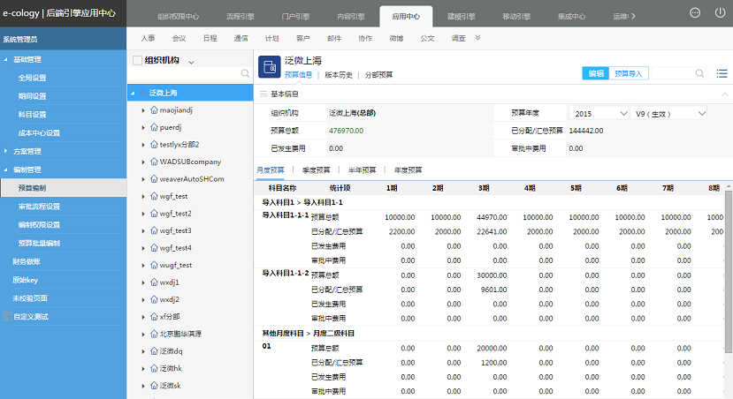
Task: Click the search icon in organization panel
Action: 245,73
